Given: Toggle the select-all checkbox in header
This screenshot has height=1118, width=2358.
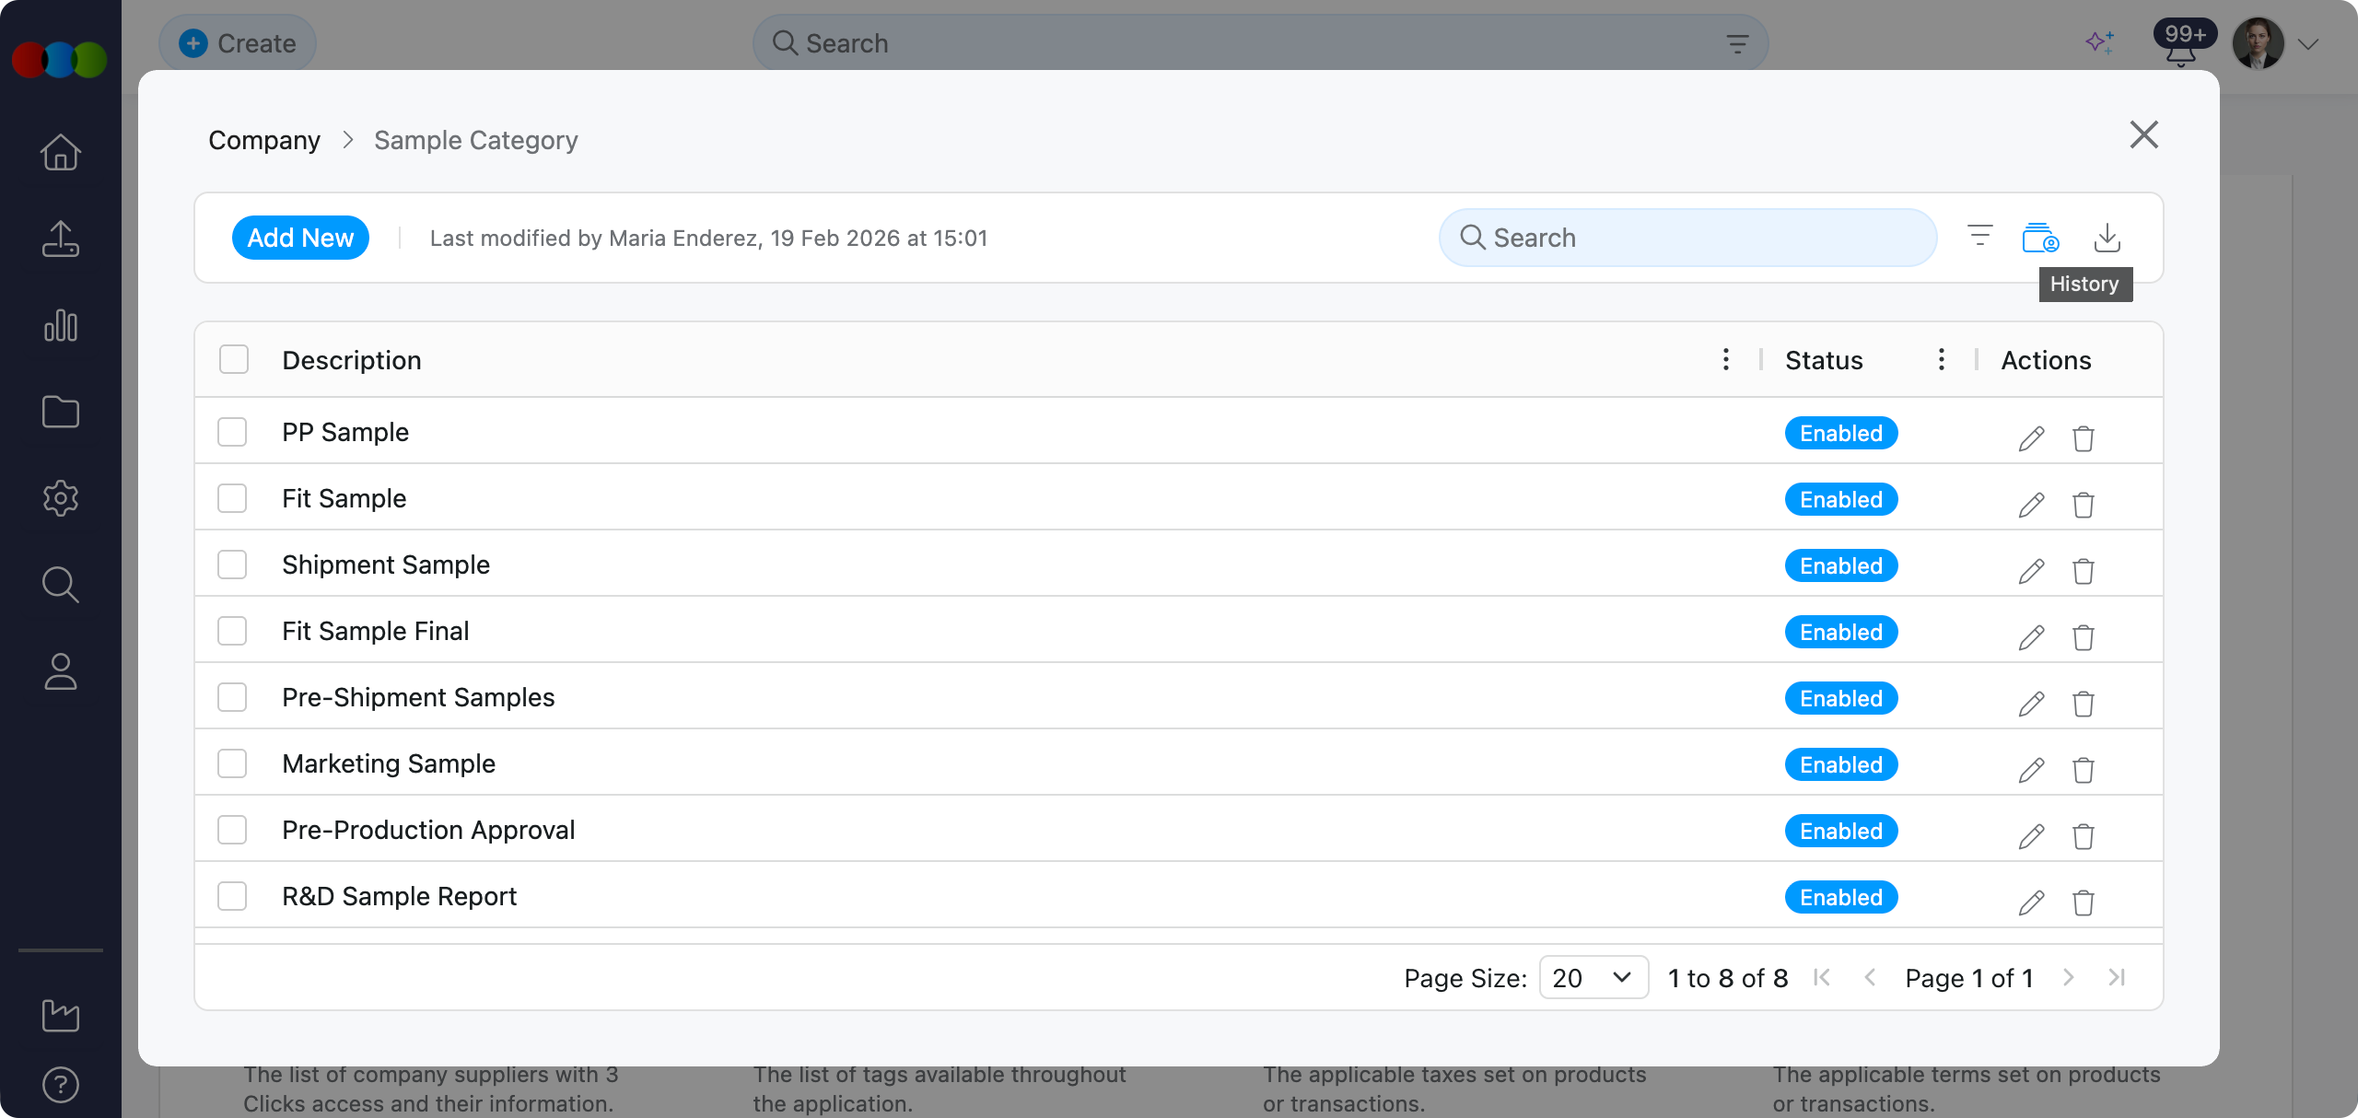Looking at the screenshot, I should point(234,359).
